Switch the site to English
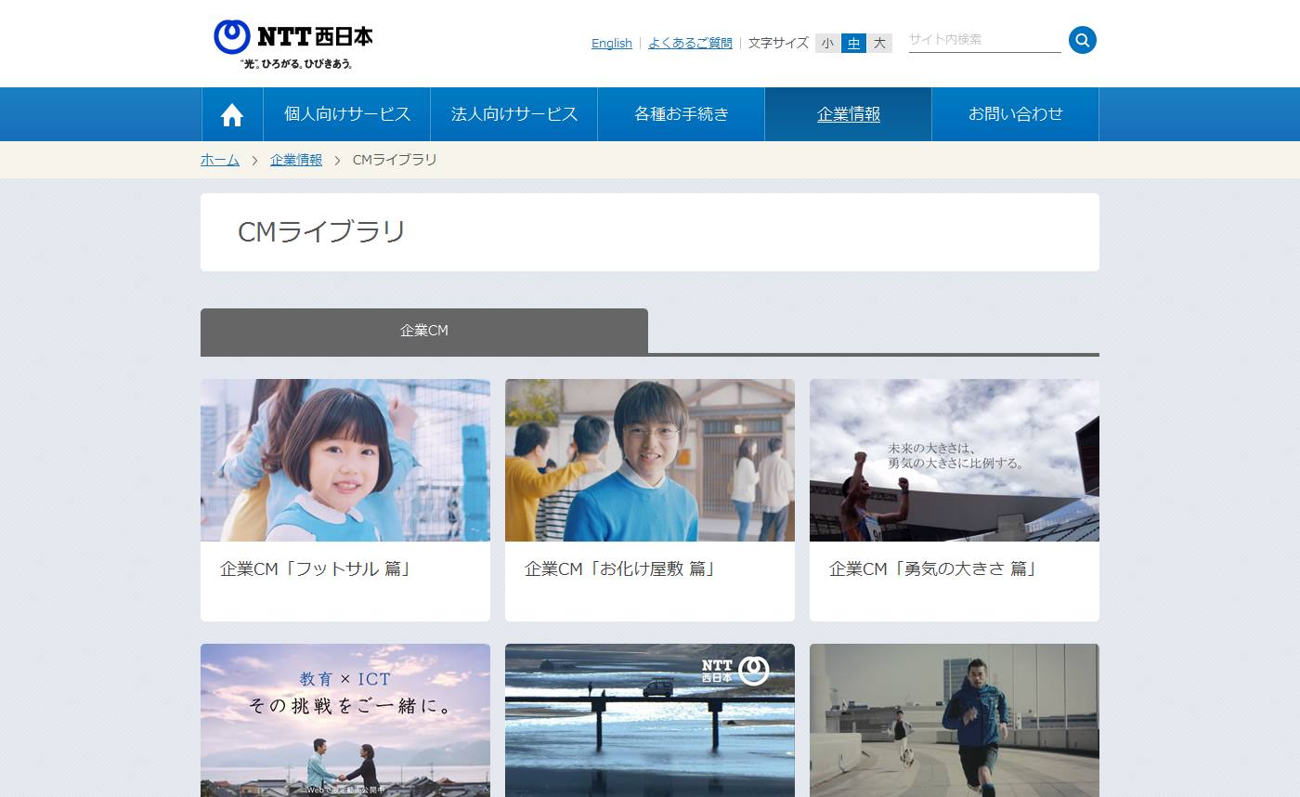Image resolution: width=1300 pixels, height=797 pixels. pyautogui.click(x=612, y=44)
